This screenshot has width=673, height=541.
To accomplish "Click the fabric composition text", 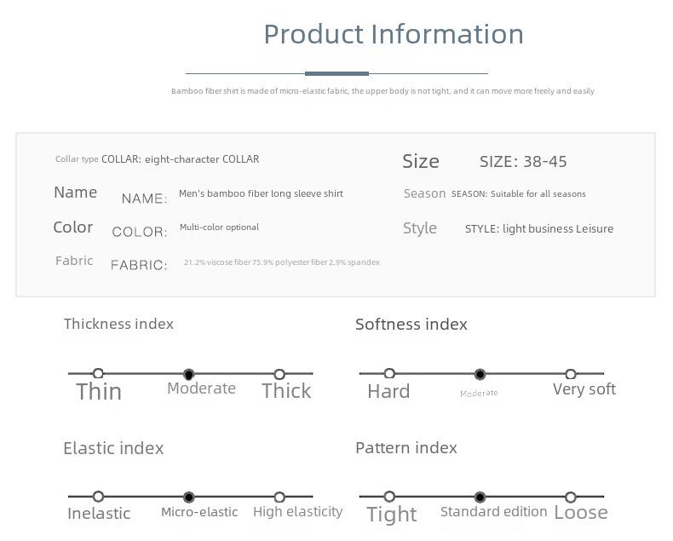I will tap(282, 262).
